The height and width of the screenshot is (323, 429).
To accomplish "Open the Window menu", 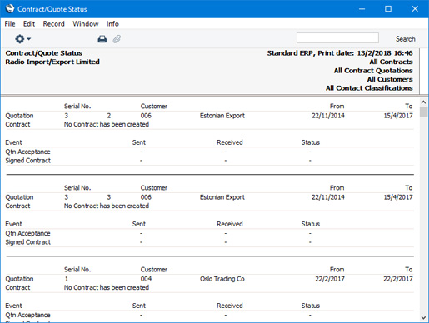I will (86, 24).
